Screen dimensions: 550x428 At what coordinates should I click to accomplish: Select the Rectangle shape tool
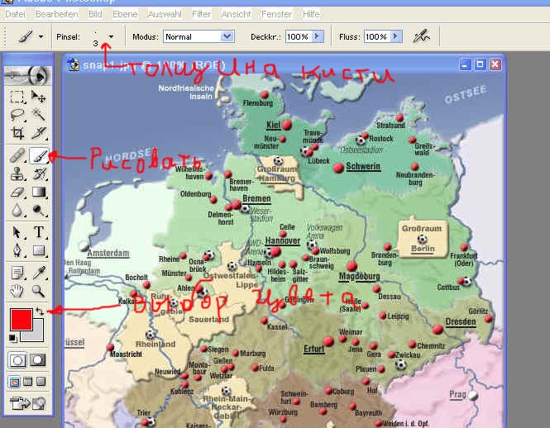[x=38, y=250]
